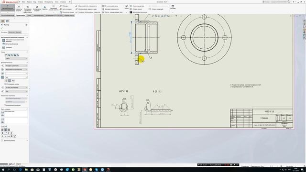The width and height of the screenshot is (306, 172).
Task: Left-justify the dimension text
Action: coord(2,129)
